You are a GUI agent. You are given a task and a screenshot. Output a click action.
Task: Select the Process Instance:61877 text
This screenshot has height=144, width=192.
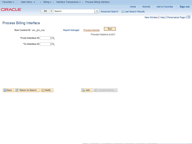tap(103, 34)
